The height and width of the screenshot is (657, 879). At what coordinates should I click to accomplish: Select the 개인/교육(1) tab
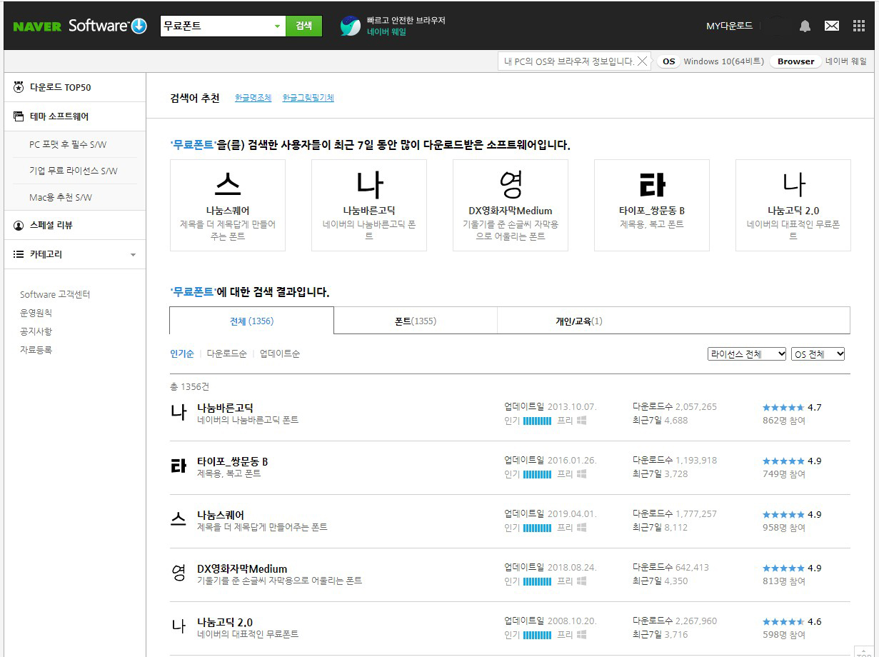tap(579, 321)
